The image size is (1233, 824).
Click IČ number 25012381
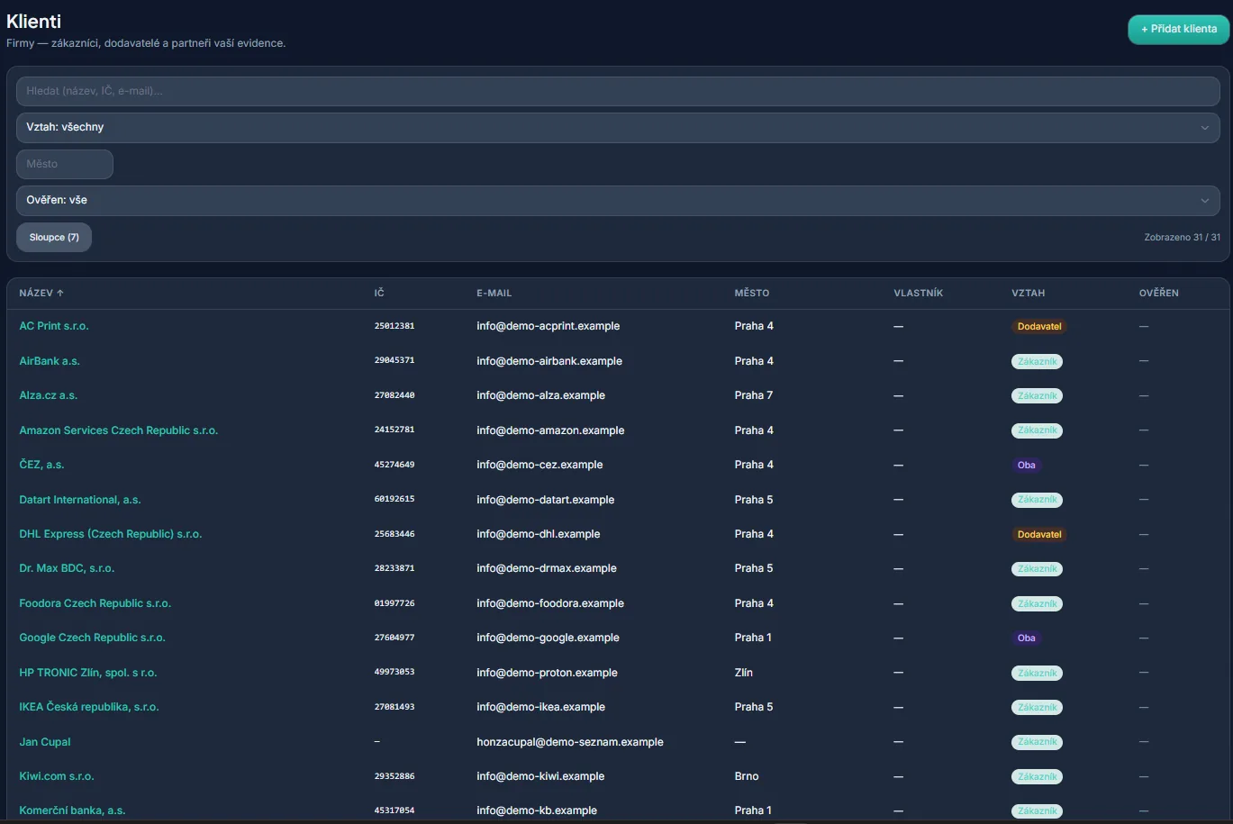click(x=394, y=326)
